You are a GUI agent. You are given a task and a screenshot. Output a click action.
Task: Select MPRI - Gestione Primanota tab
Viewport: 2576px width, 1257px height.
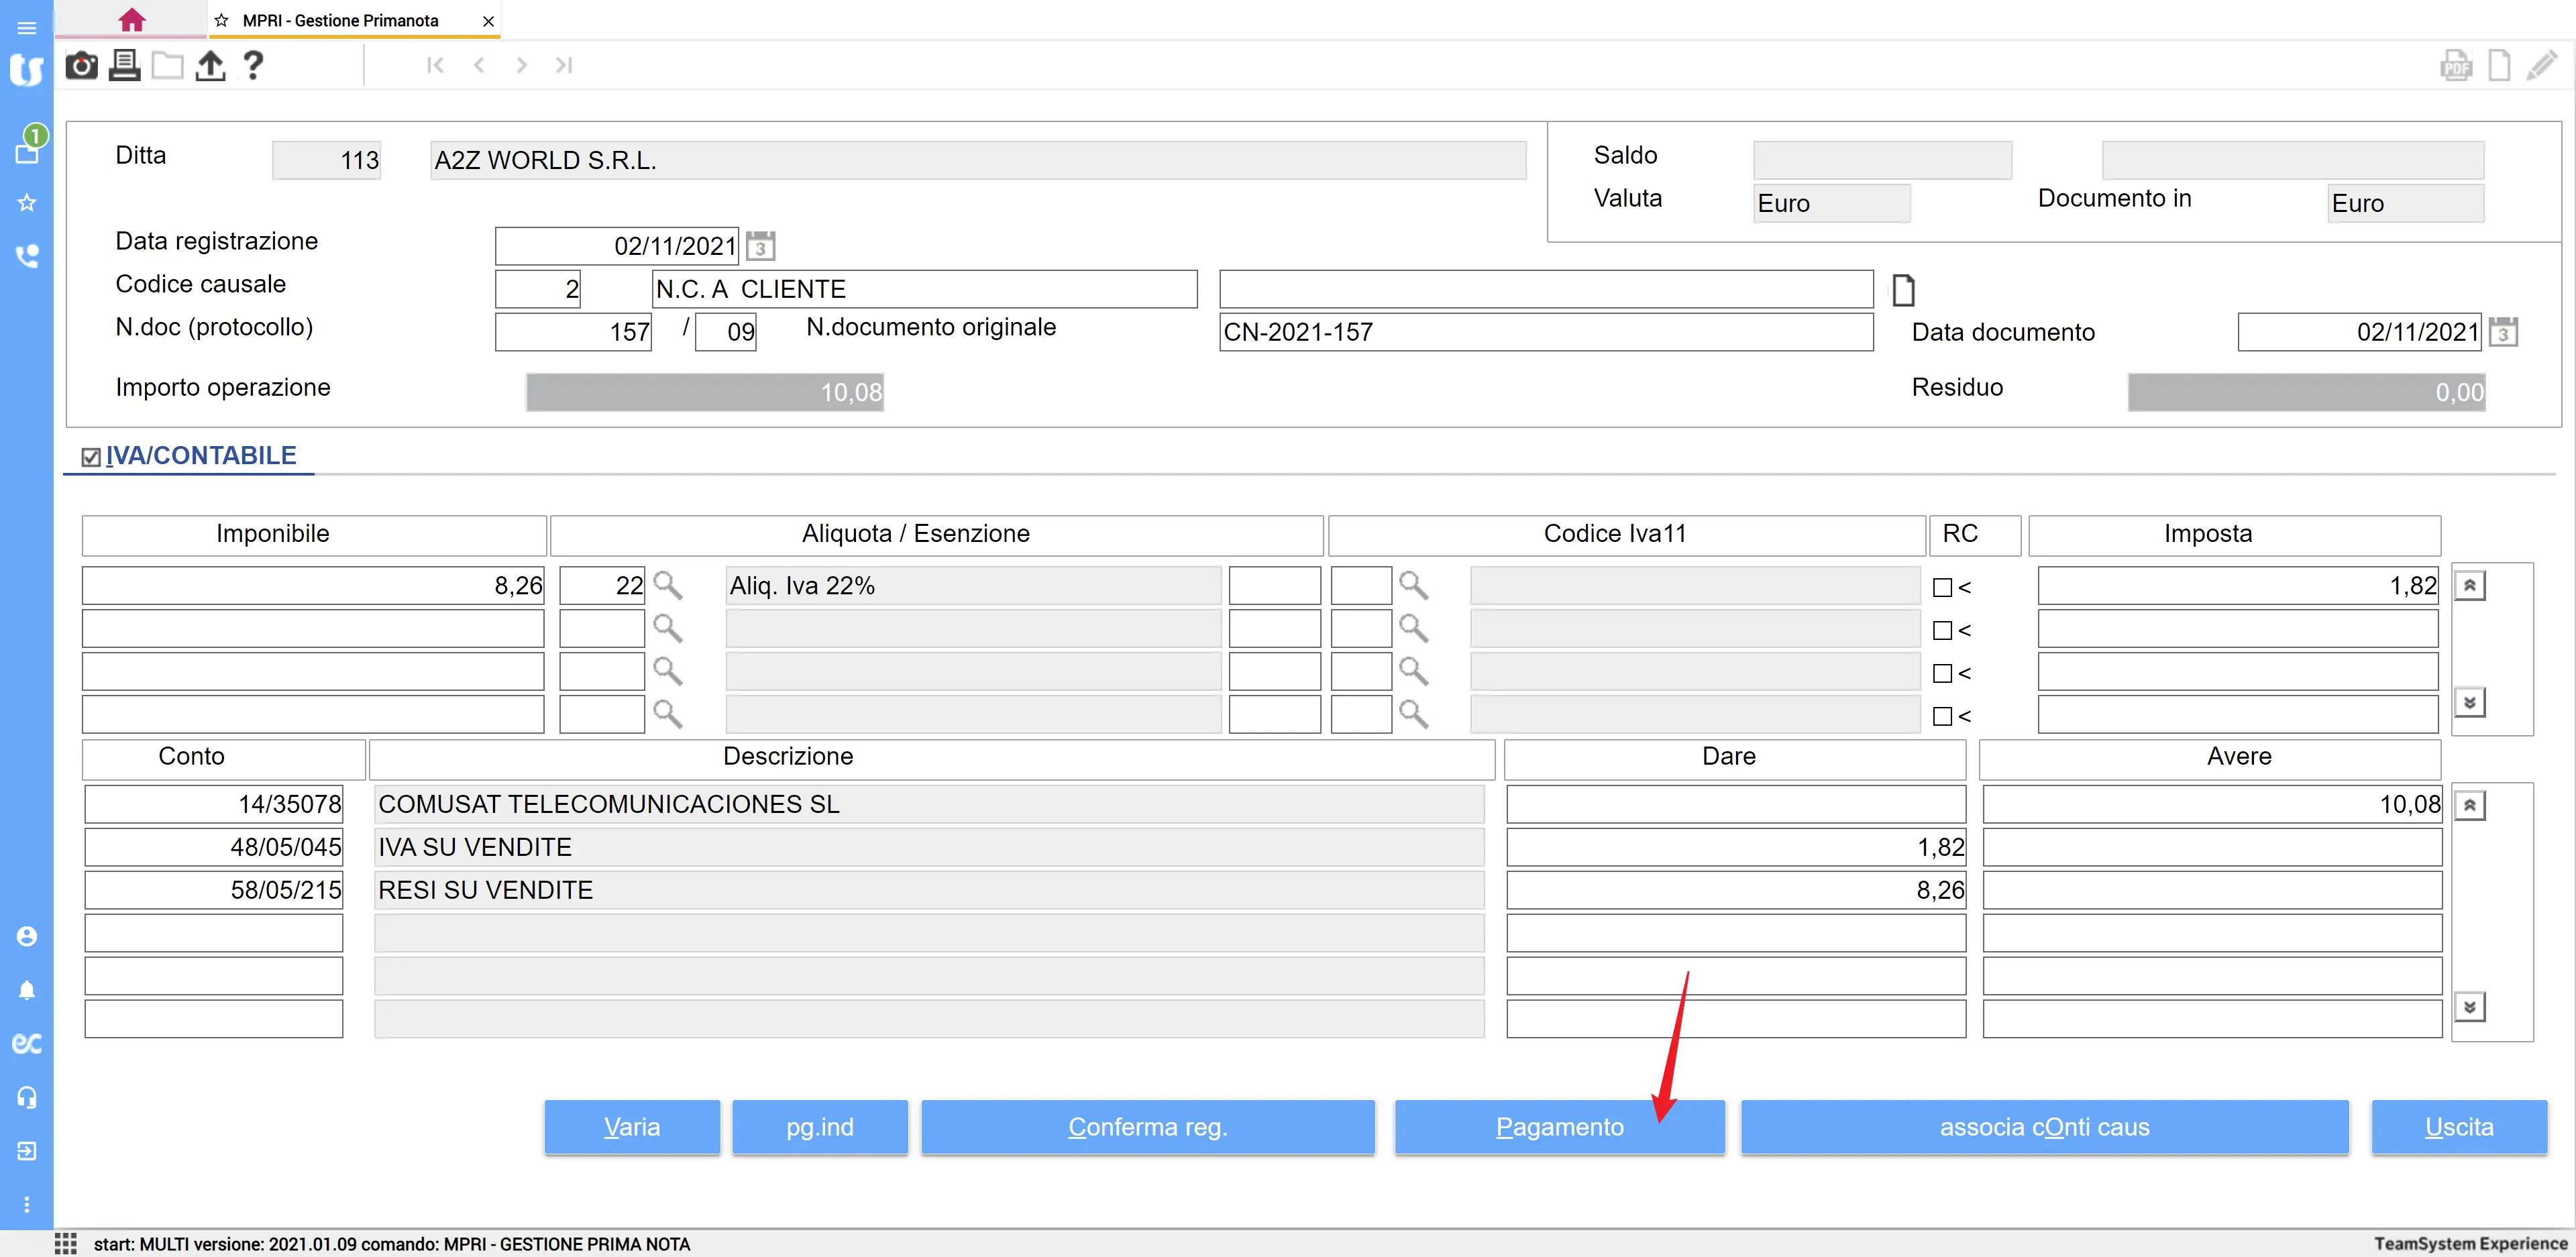pyautogui.click(x=340, y=20)
